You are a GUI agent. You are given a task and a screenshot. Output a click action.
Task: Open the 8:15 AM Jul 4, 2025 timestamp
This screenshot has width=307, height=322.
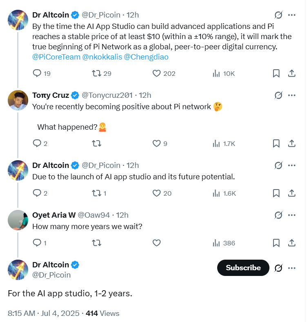(43, 313)
